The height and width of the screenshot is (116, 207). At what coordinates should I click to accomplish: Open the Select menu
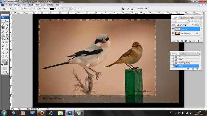[30, 5]
